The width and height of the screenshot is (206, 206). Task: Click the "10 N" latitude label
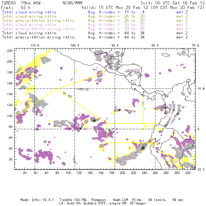201,89
